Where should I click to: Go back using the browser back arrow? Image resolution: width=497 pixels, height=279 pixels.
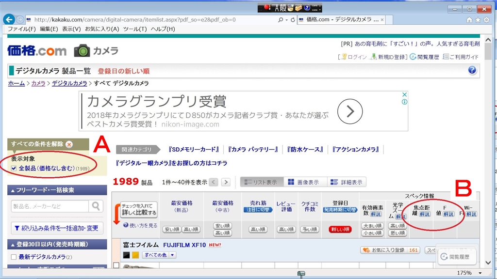tap(9, 19)
